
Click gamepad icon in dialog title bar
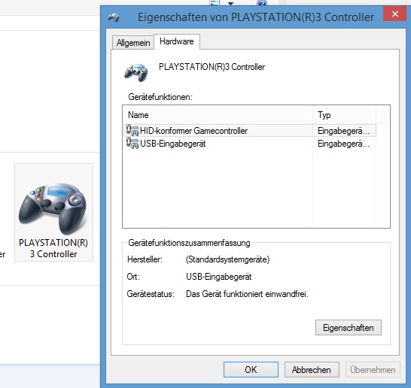(114, 17)
